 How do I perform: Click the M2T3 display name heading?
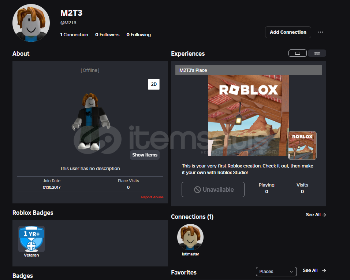71,13
